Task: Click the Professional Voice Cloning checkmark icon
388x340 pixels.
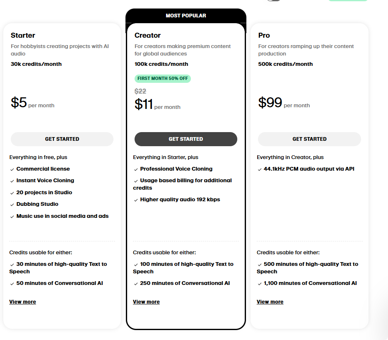Action: pyautogui.click(x=136, y=169)
